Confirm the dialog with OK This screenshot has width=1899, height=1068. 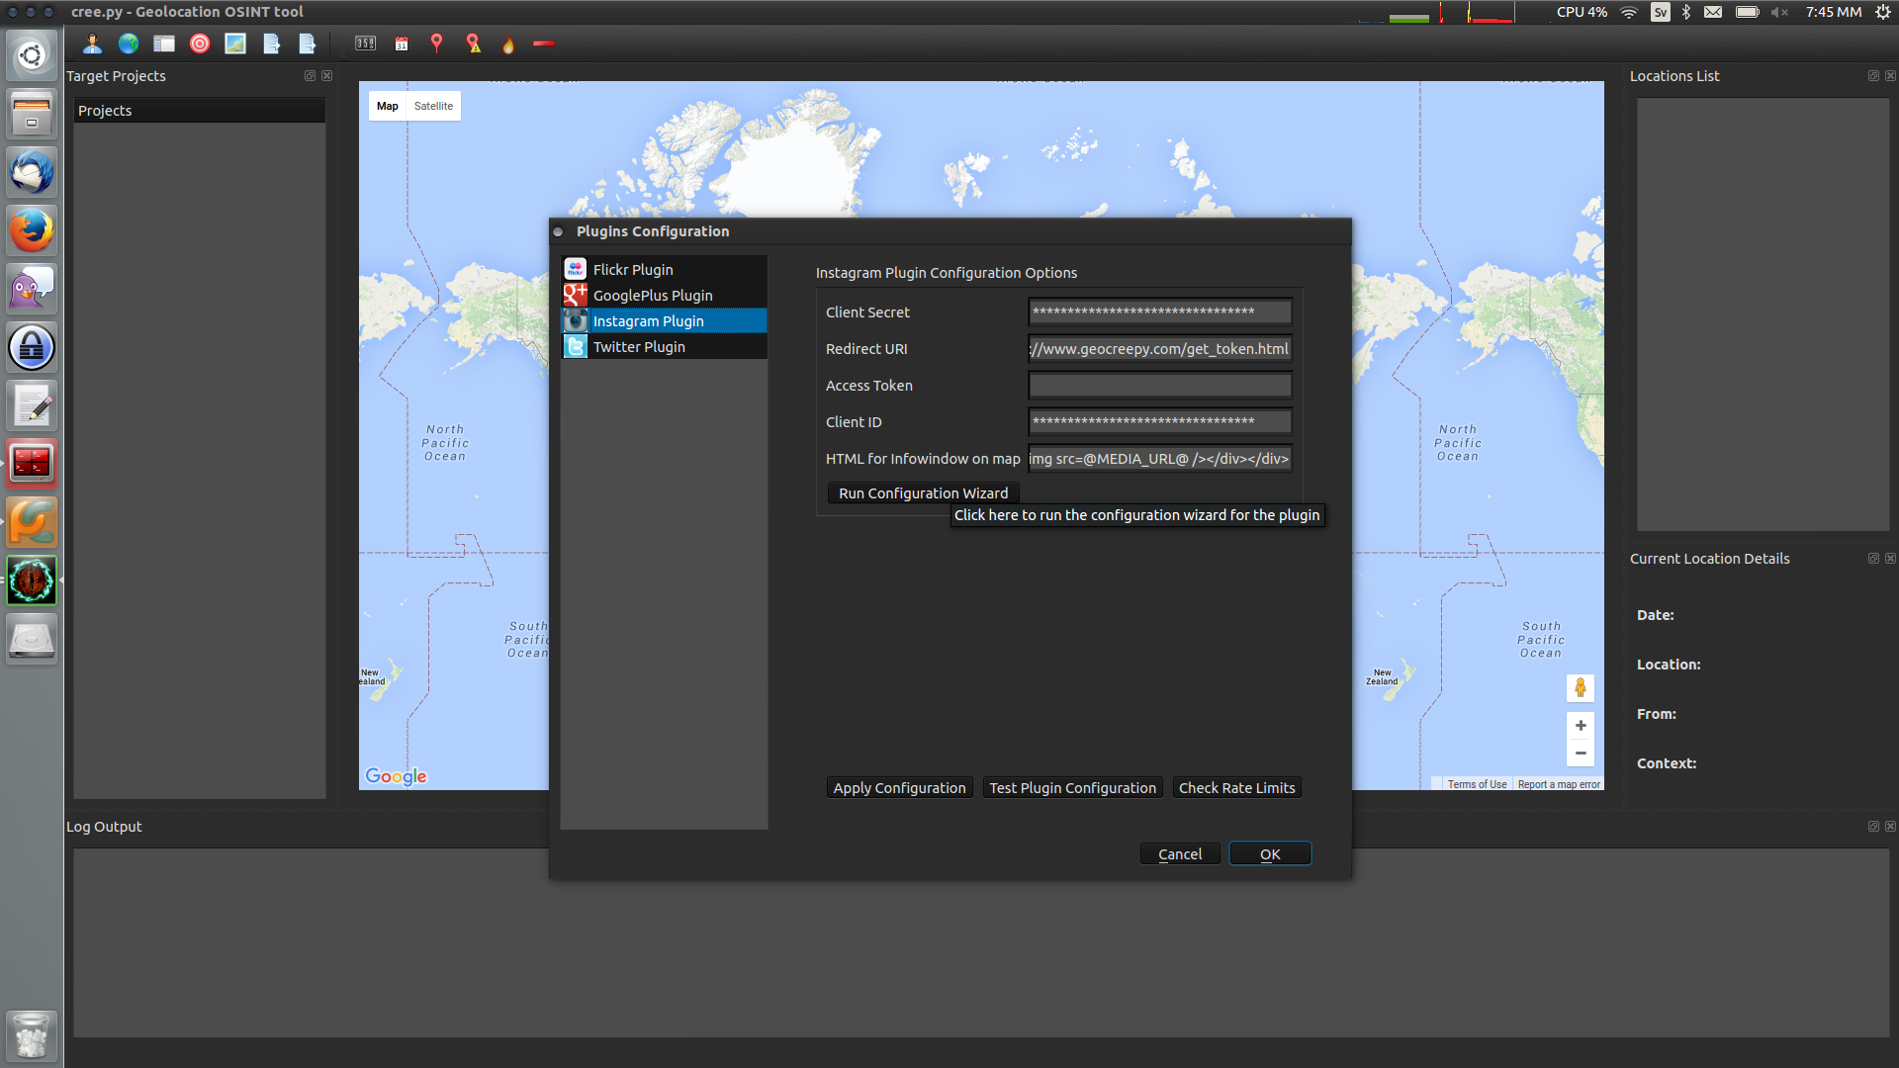point(1270,854)
